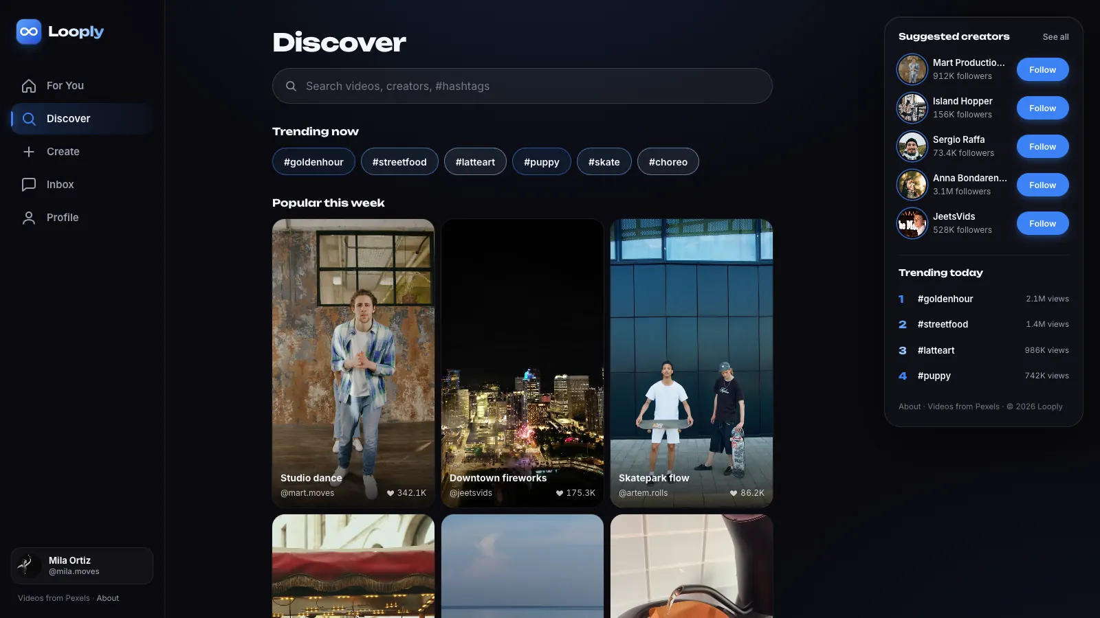This screenshot has width=1100, height=618.
Task: Open the Create page
Action: pyautogui.click(x=82, y=152)
